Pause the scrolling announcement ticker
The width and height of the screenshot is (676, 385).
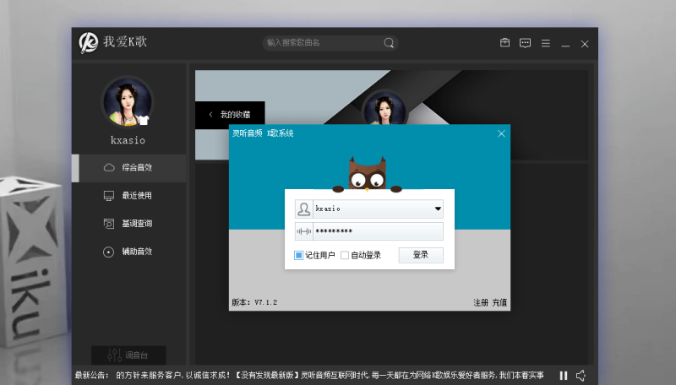564,376
